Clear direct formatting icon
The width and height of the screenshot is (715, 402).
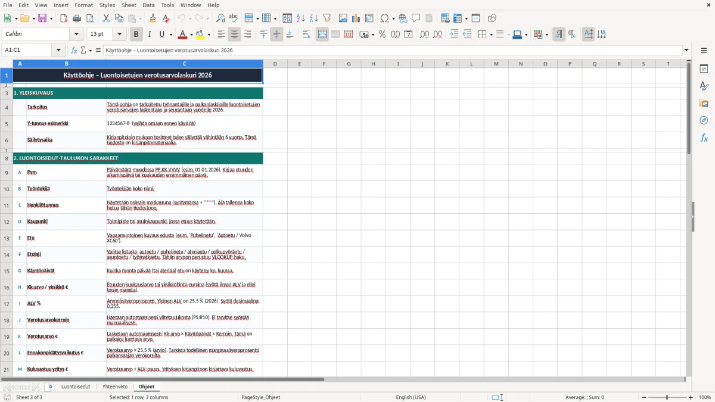(165, 18)
